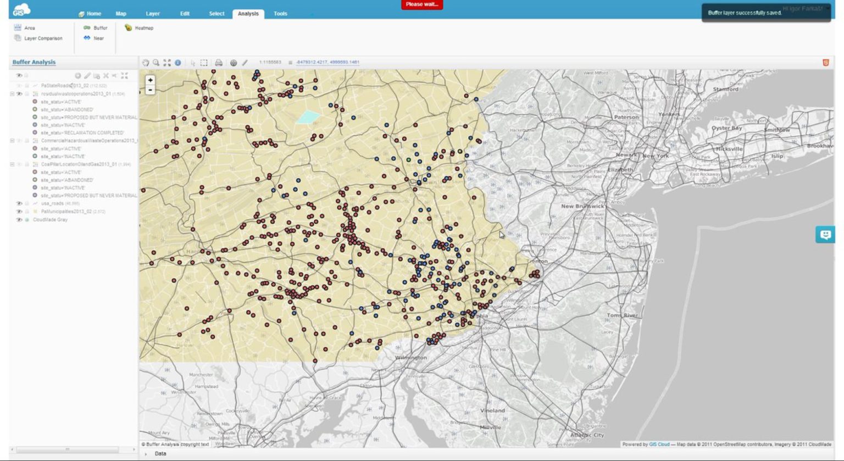Click the Buffer Analysis project title link
Image resolution: width=844 pixels, height=461 pixels.
[x=34, y=62]
